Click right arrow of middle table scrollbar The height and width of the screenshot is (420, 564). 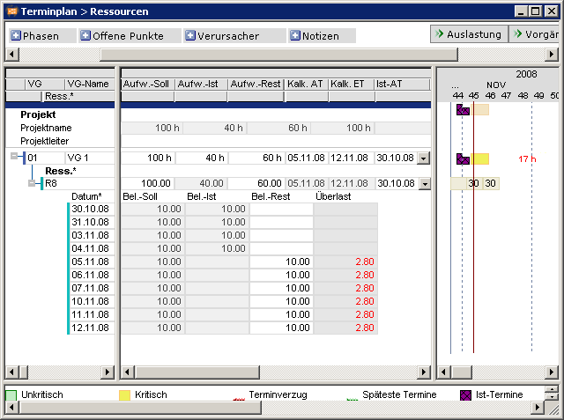[x=423, y=372]
